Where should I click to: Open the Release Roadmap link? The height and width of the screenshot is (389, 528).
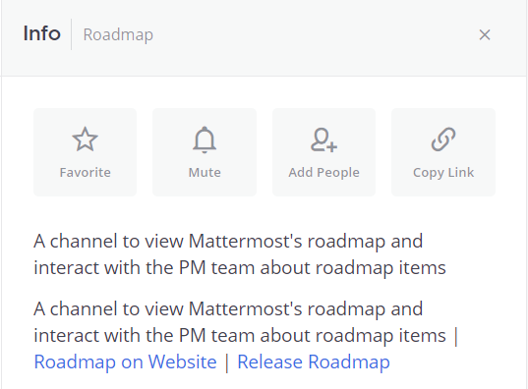pos(314,362)
